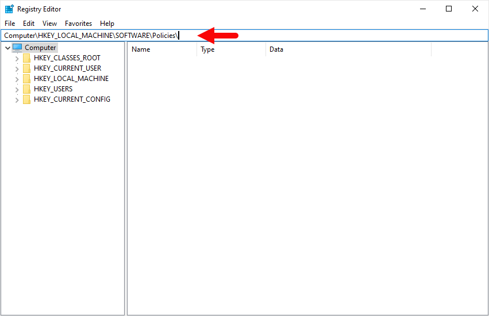The height and width of the screenshot is (316, 489).
Task: Expand HKEY_CLASSES_ROOT chevron
Action: pyautogui.click(x=17, y=59)
